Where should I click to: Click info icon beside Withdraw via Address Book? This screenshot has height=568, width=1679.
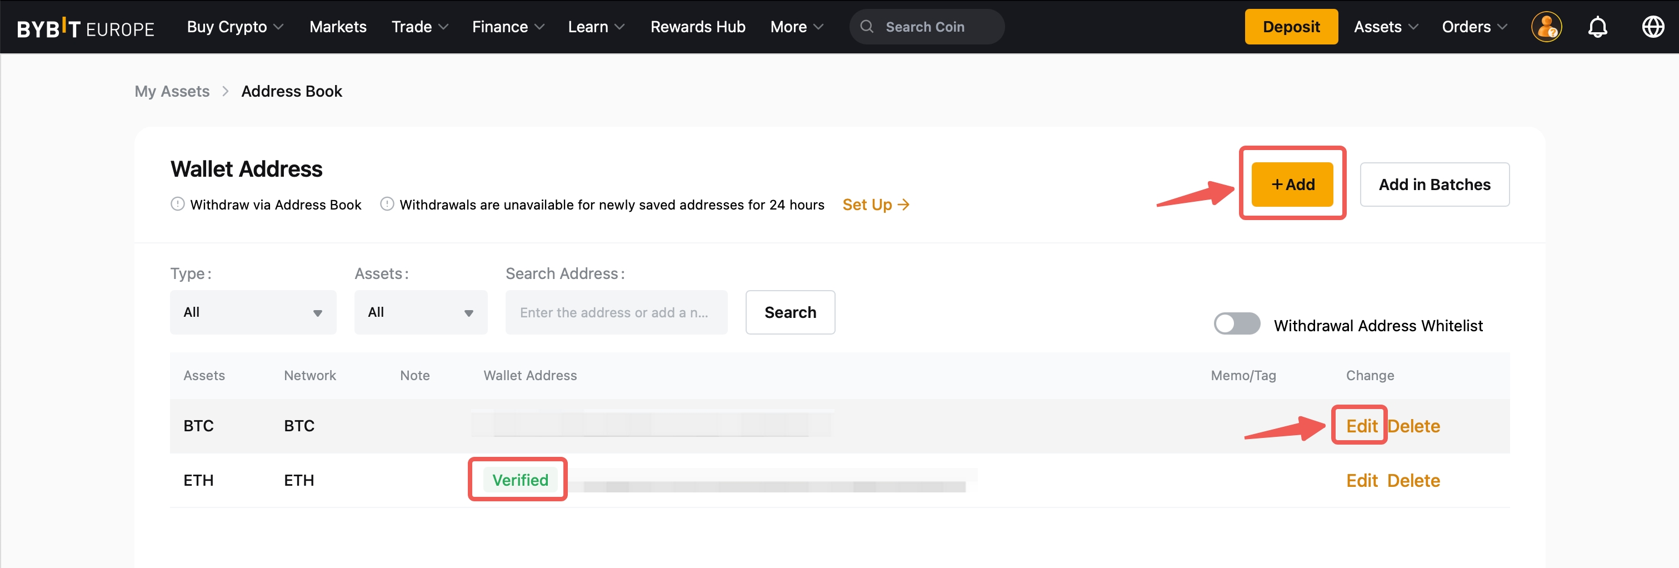tap(177, 204)
